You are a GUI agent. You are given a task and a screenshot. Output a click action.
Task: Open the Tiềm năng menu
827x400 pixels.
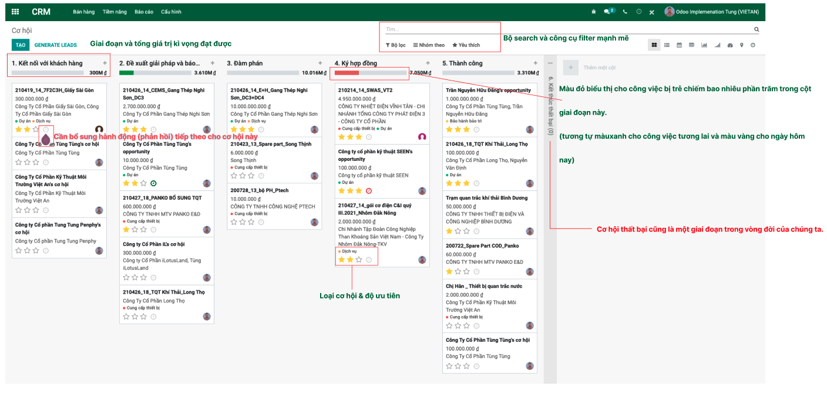pyautogui.click(x=115, y=12)
